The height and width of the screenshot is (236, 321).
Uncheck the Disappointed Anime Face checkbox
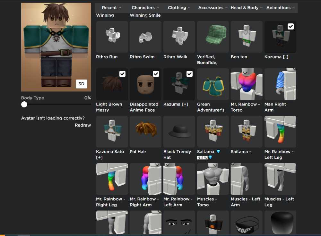coord(156,74)
